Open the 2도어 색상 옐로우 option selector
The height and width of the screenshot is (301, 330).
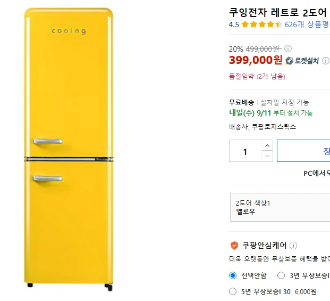point(280,207)
